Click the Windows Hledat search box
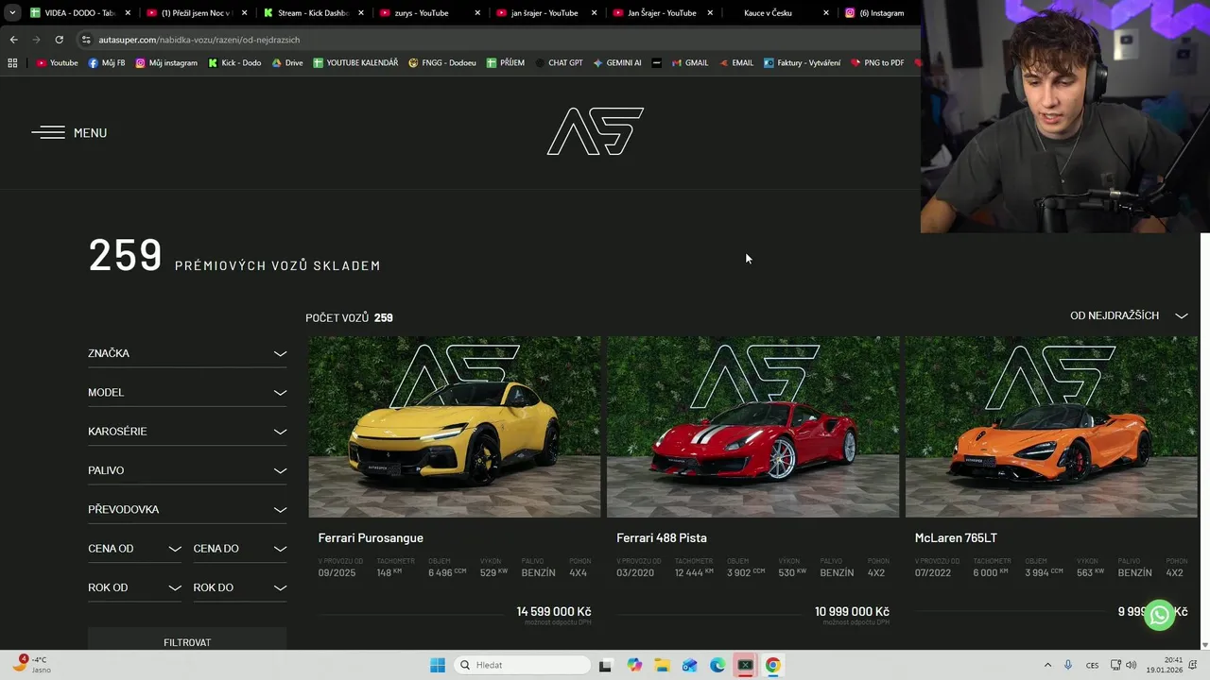The width and height of the screenshot is (1210, 680). pyautogui.click(x=521, y=665)
